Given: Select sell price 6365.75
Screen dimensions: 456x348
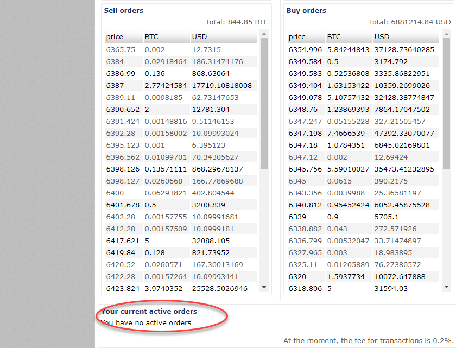Looking at the screenshot, I should (121, 50).
